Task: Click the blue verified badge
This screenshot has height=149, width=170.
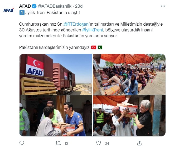Action: (34, 6)
